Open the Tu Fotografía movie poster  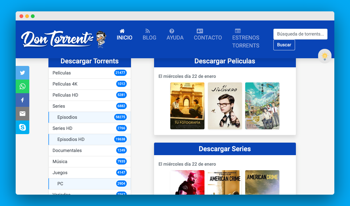click(x=187, y=106)
